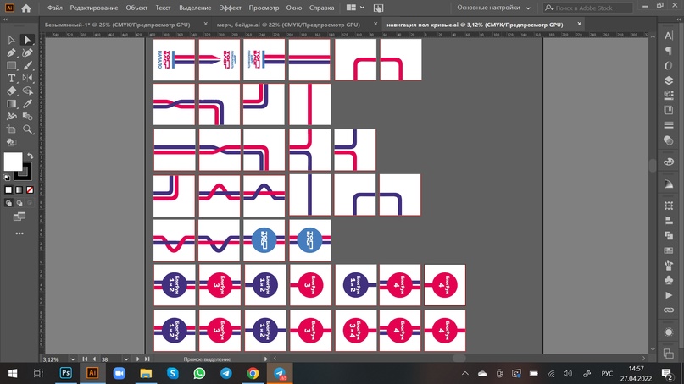Go to next artboard button
Image resolution: width=684 pixels, height=384 pixels.
tap(139, 359)
